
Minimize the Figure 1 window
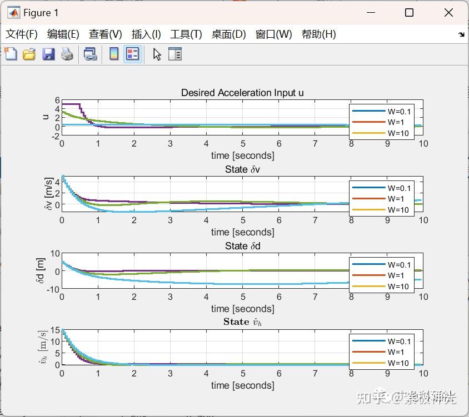tap(371, 13)
